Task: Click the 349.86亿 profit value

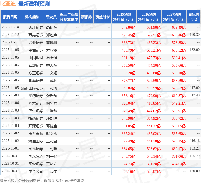Action: tap(128, 27)
